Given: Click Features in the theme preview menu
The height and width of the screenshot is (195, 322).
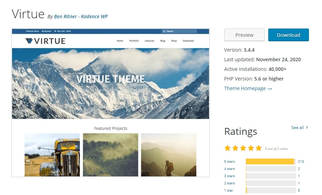Looking at the screenshot, I should click(x=149, y=41).
